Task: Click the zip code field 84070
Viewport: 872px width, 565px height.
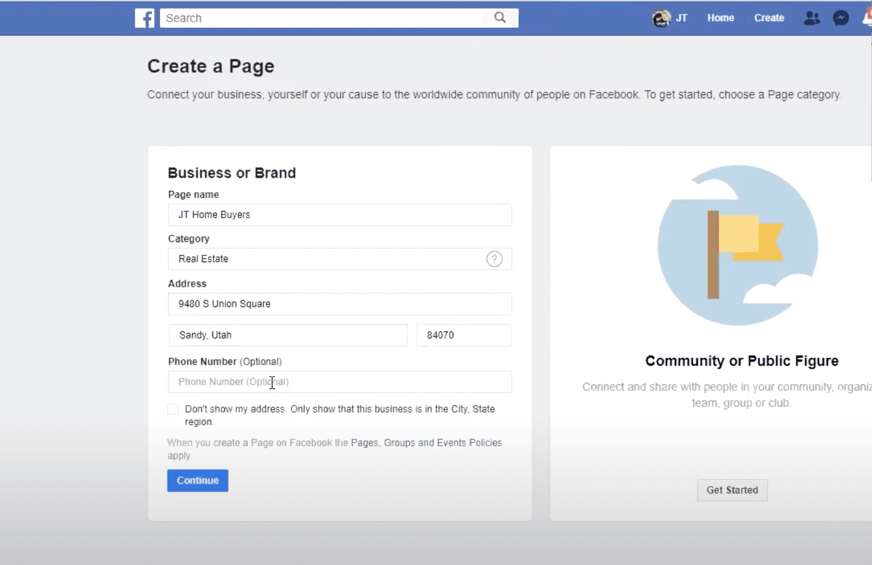Action: coord(464,336)
